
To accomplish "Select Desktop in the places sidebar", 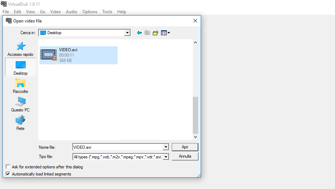I will tap(21, 67).
